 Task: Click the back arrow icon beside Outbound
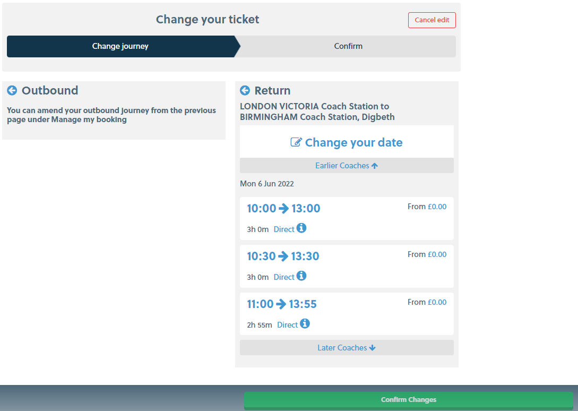tap(12, 90)
